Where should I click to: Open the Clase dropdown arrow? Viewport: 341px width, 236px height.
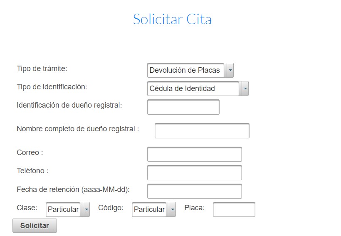pyautogui.click(x=86, y=209)
